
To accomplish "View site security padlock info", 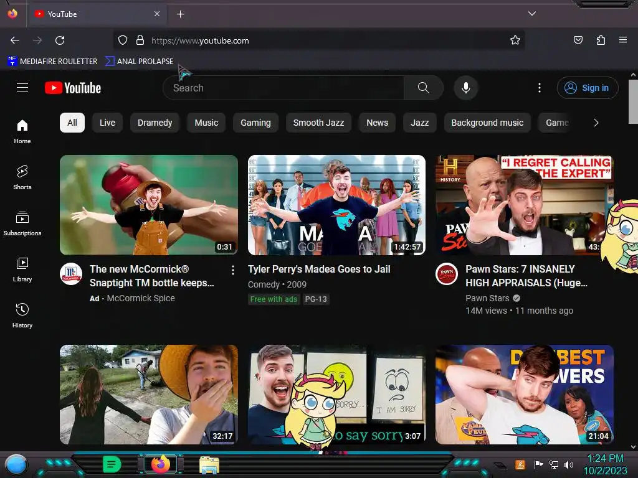I will coord(140,40).
